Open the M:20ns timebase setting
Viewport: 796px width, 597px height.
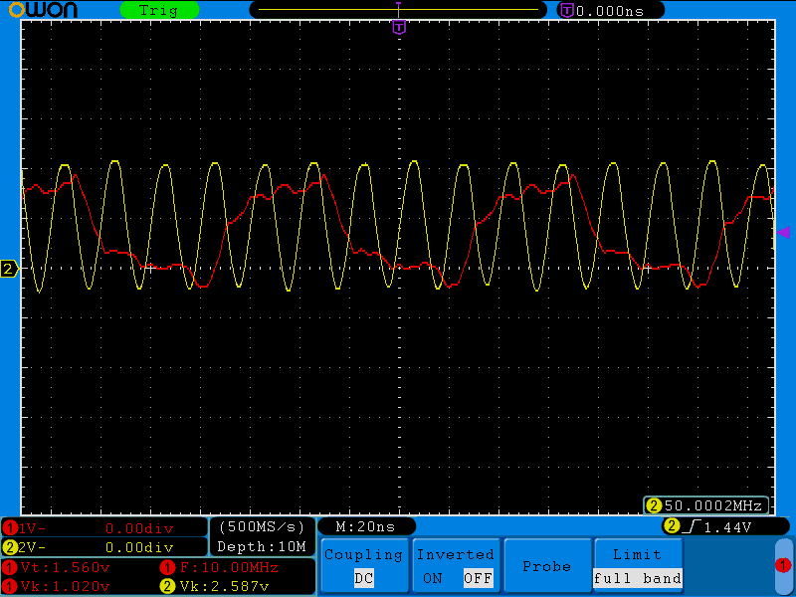365,526
